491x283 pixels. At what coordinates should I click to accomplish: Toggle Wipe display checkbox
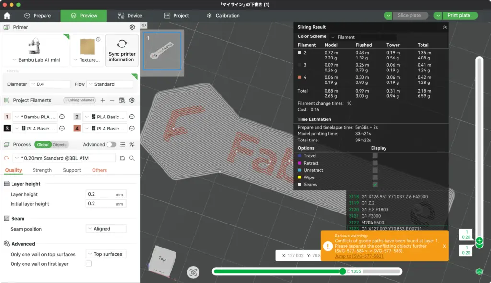(x=375, y=177)
